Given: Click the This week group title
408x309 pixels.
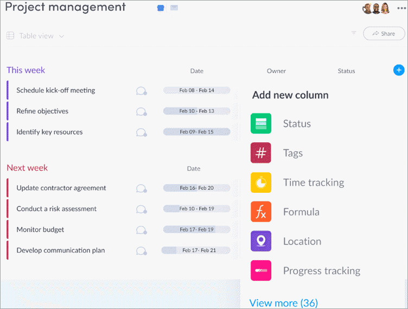Looking at the screenshot, I should click(25, 70).
